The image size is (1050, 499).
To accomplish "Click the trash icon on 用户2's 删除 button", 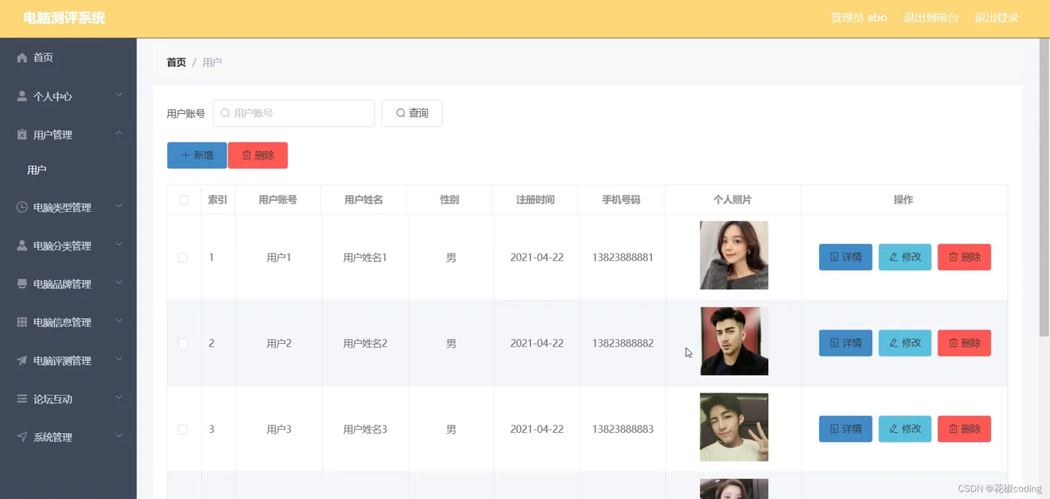I will tap(953, 343).
